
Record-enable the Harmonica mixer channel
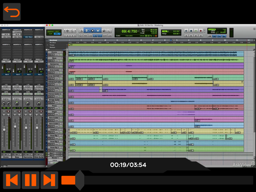click(30, 111)
